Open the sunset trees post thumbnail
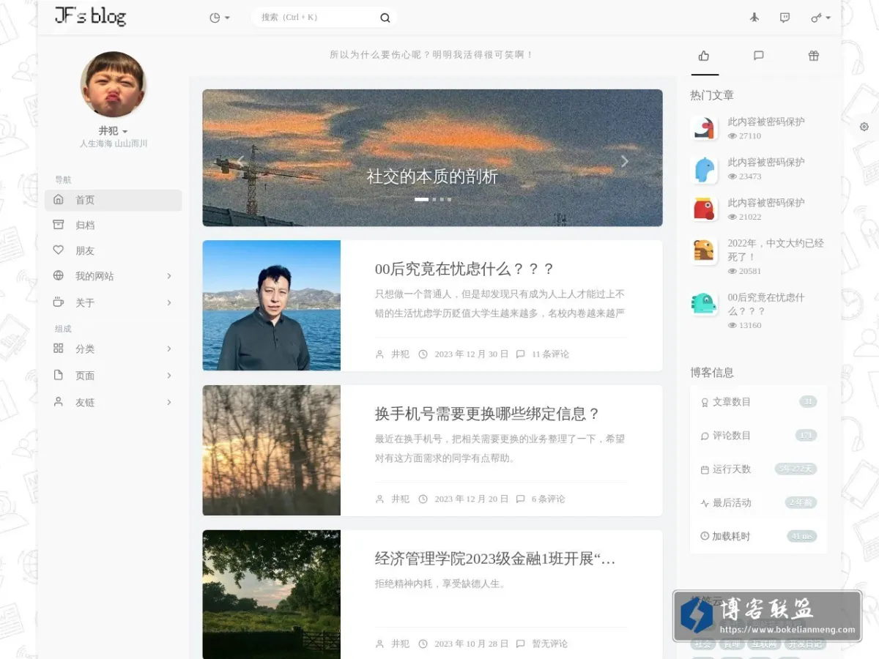This screenshot has width=879, height=659. tap(272, 450)
